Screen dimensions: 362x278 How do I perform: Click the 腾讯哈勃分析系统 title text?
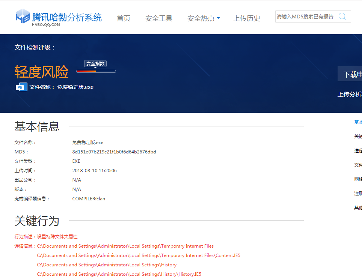click(67, 17)
